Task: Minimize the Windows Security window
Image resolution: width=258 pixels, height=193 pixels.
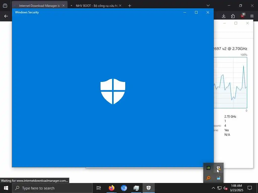Action: tap(185, 13)
